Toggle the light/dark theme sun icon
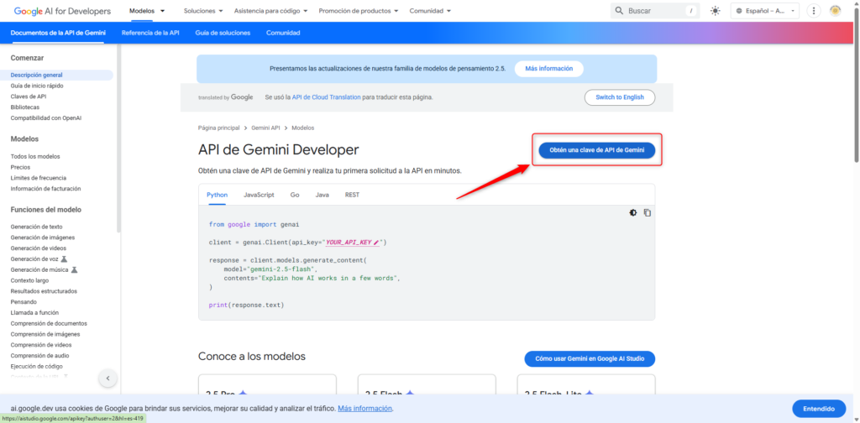The height and width of the screenshot is (423, 860). pyautogui.click(x=716, y=11)
